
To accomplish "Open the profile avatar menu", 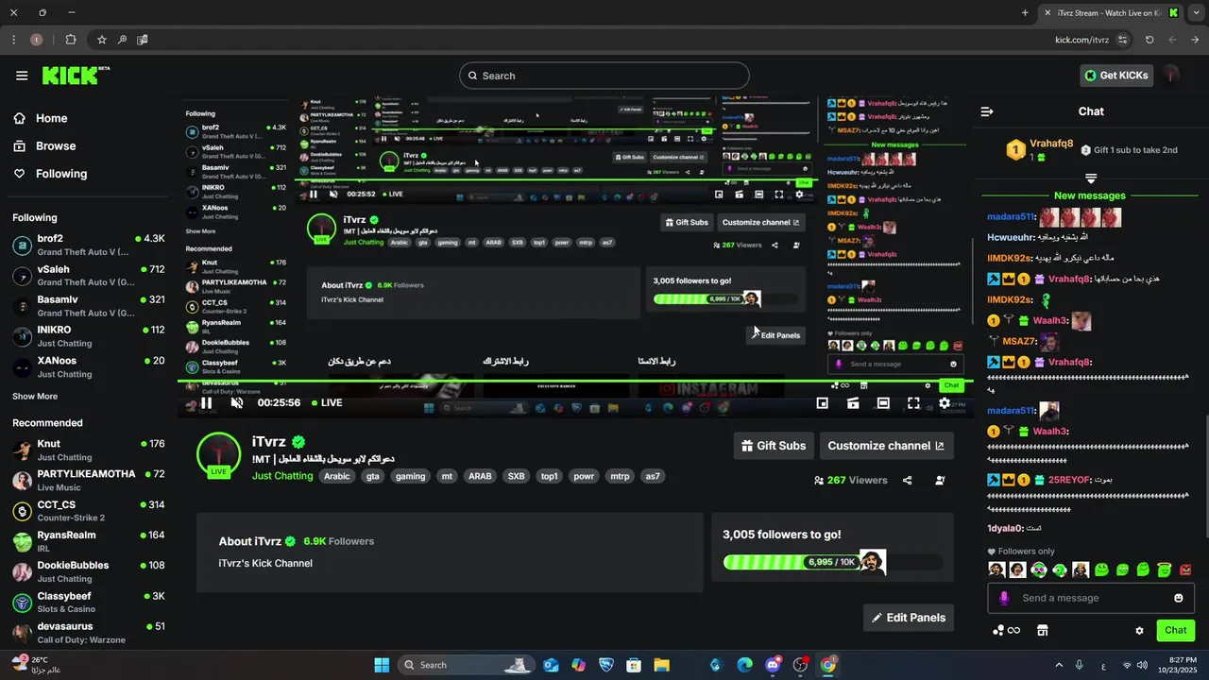I will click(1172, 75).
